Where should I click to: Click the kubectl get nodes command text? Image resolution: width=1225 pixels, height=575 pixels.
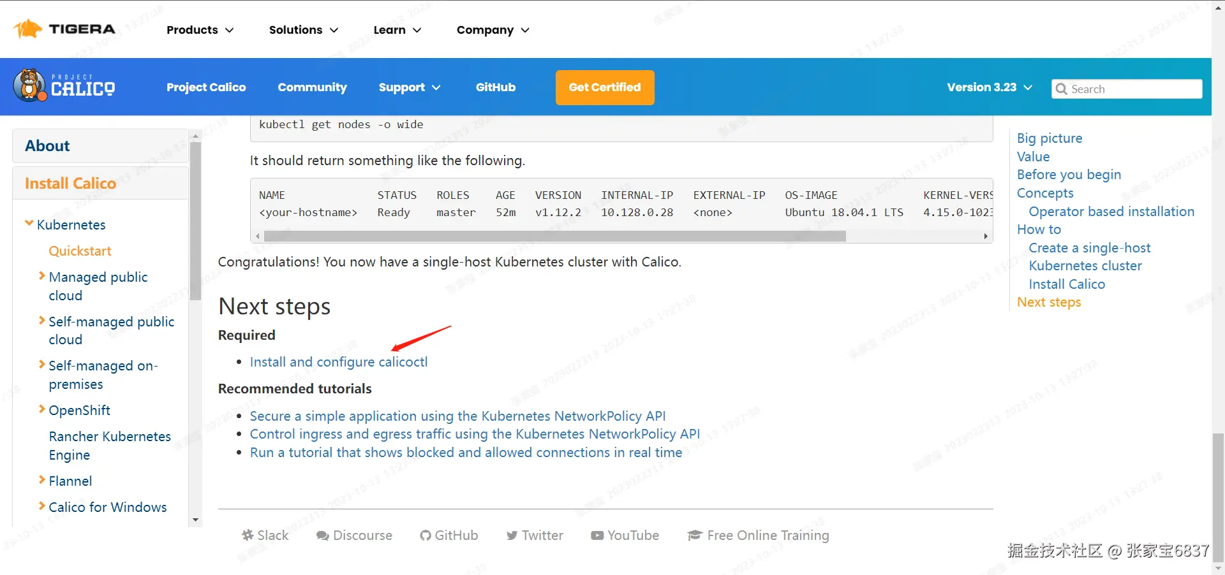tap(341, 125)
